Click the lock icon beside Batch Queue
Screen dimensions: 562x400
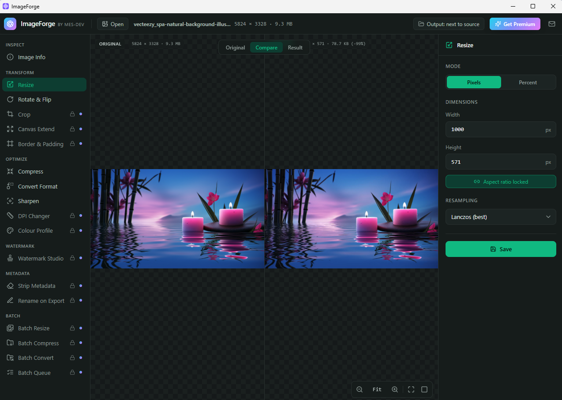72,373
